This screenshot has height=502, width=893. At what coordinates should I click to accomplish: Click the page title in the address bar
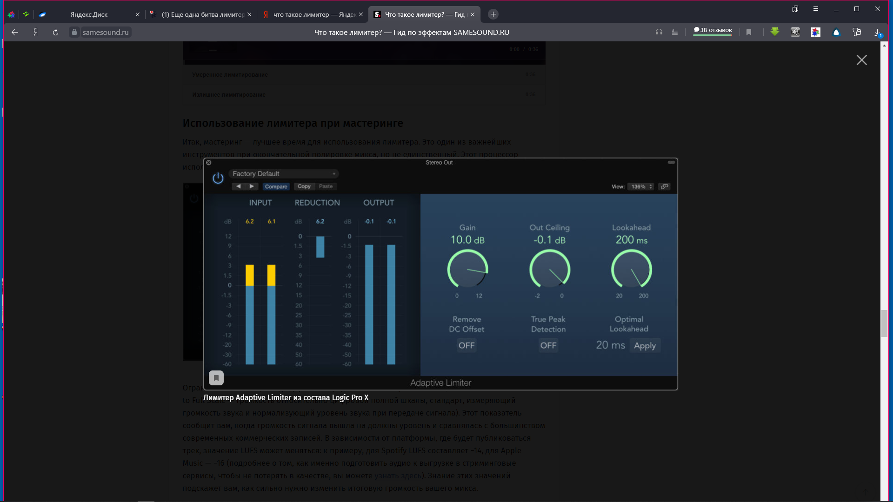point(412,32)
